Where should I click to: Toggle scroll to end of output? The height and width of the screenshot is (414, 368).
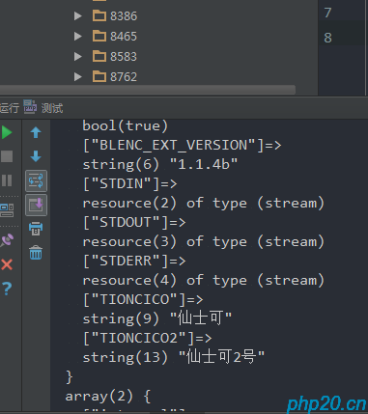(36, 205)
